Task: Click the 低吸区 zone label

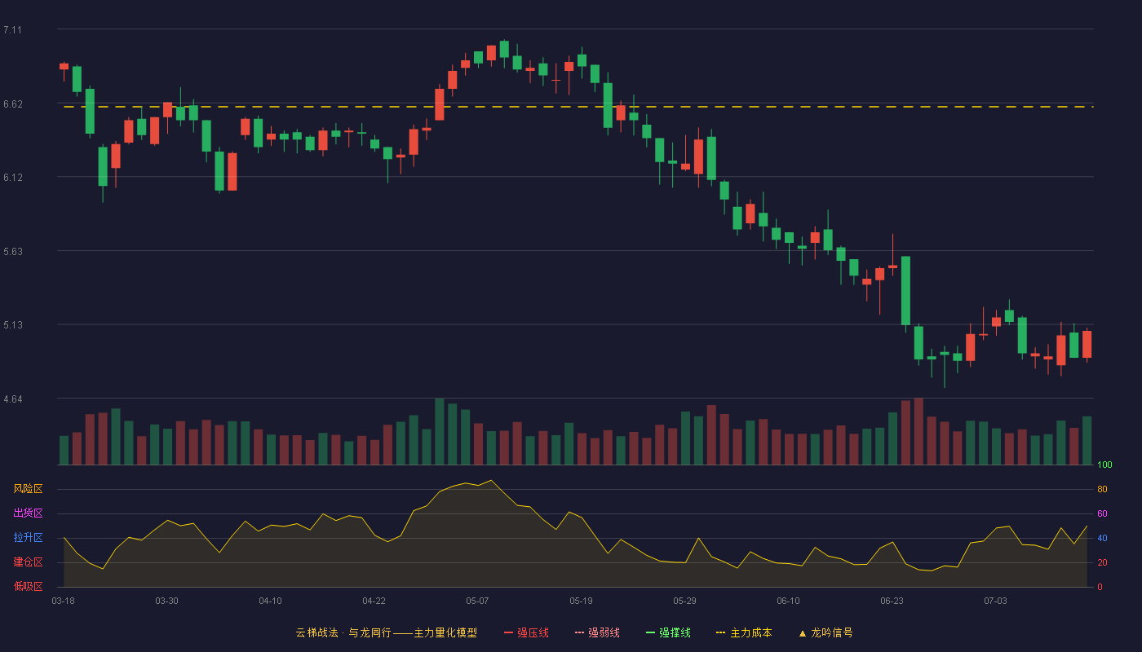Action: click(28, 586)
